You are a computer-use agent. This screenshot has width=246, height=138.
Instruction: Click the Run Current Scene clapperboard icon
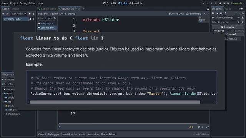coord(219,3)
